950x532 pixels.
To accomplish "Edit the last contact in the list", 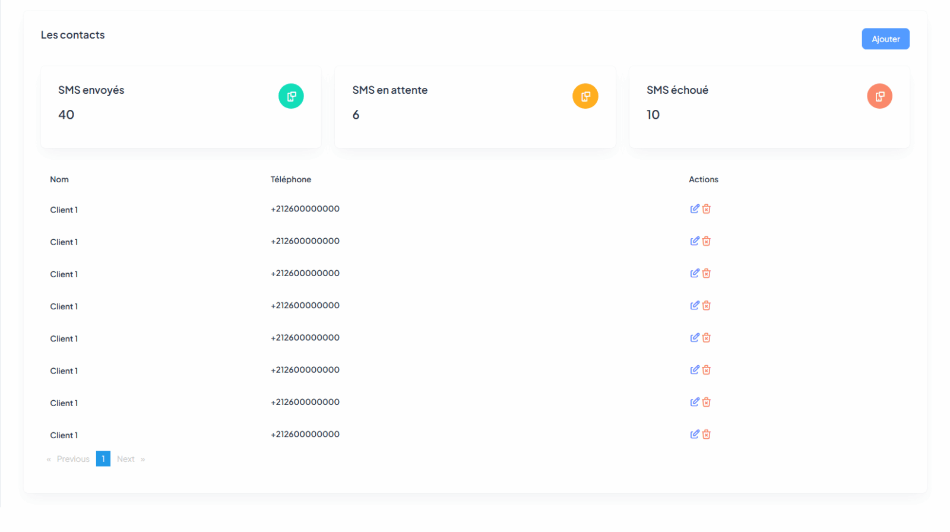I will click(694, 434).
